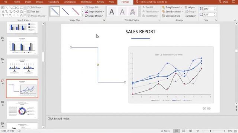Open the Align dropdown
This screenshot has width=238, height=133.
pyautogui.click(x=190, y=7)
